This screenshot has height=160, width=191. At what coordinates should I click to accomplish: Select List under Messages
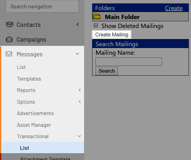click(x=21, y=67)
